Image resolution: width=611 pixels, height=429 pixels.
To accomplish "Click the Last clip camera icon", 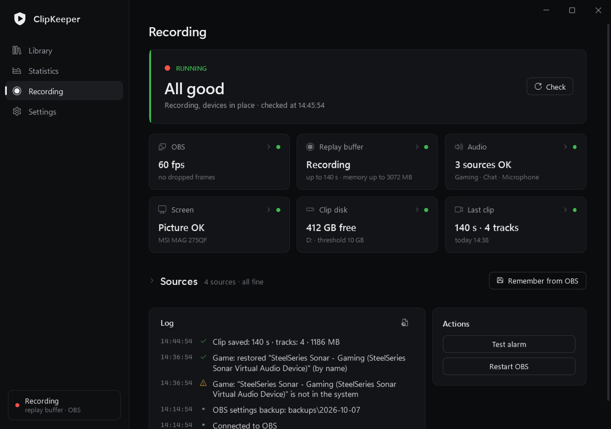I will click(x=459, y=210).
